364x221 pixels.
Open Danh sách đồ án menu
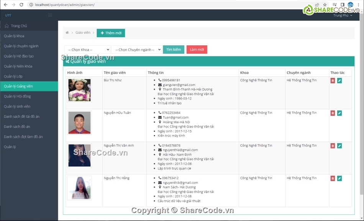[29, 127]
